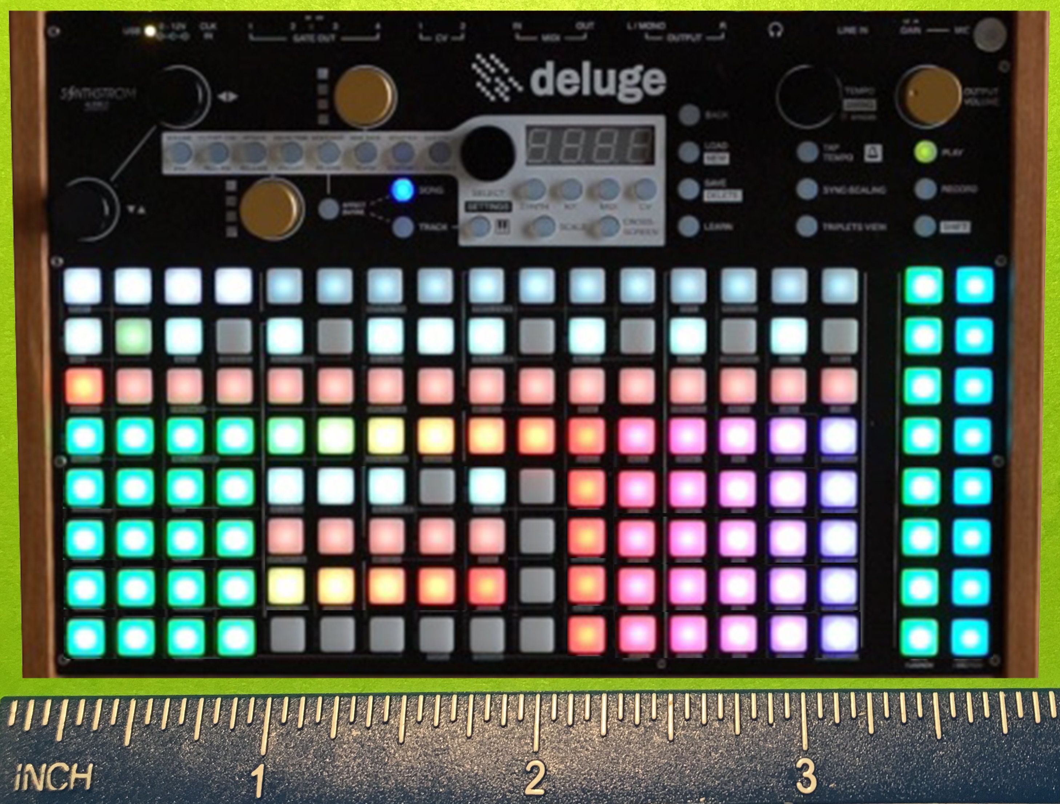The width and height of the screenshot is (1060, 804).
Task: Tap the purple pad ending the fourth row
Action: coord(839,437)
